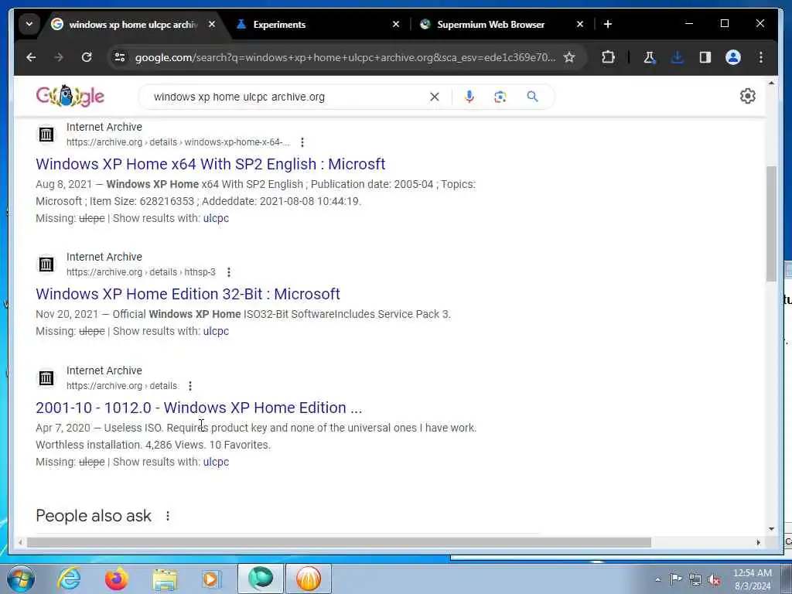Click Internet Archive favicon of 32-Bit result
Viewport: 792px width, 594px height.
point(46,265)
